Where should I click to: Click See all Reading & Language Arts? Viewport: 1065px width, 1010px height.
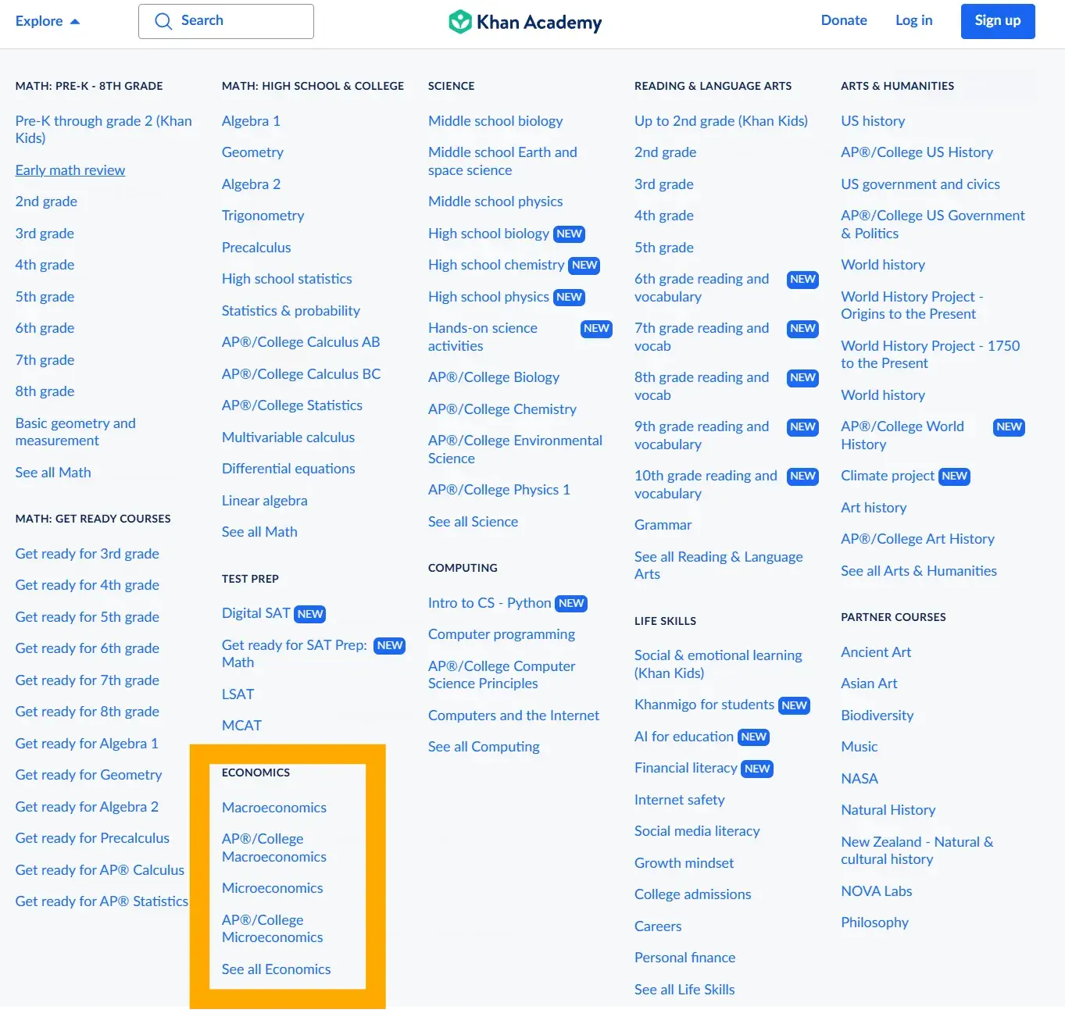pyautogui.click(x=718, y=566)
